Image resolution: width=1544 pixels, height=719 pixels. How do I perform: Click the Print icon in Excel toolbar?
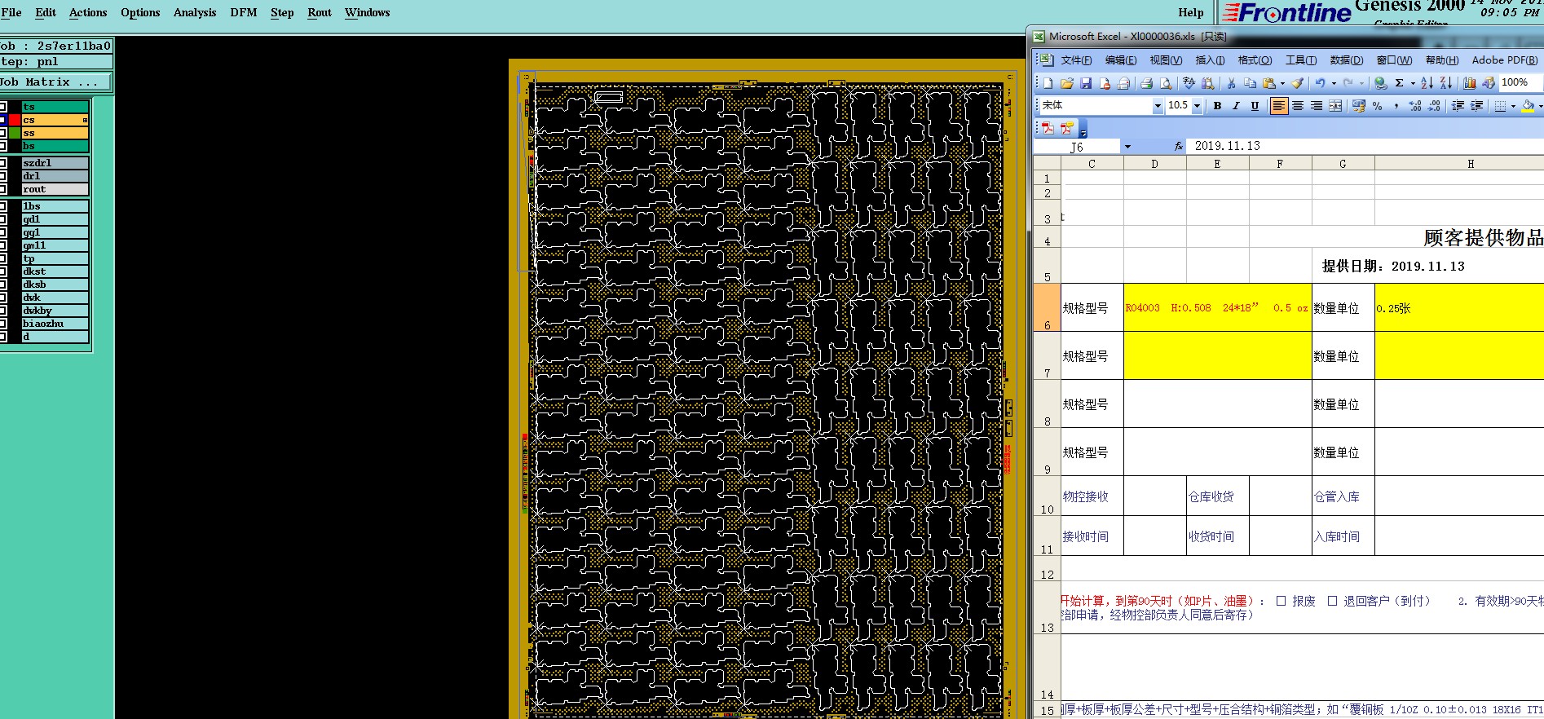click(1147, 83)
